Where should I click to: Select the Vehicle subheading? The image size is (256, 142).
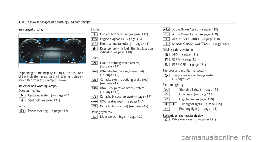click(x=23, y=106)
